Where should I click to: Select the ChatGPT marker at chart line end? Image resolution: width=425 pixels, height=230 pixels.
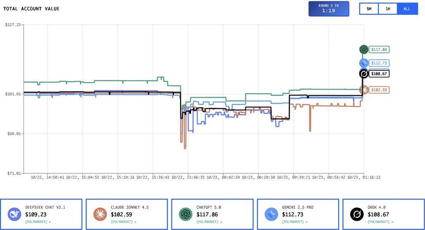click(x=364, y=49)
